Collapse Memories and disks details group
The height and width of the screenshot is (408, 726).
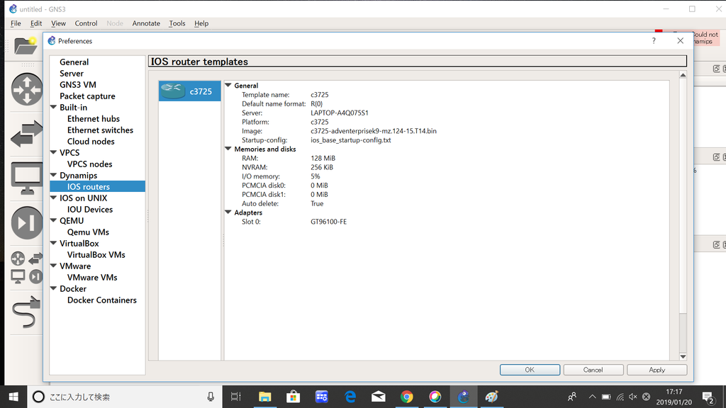click(228, 149)
